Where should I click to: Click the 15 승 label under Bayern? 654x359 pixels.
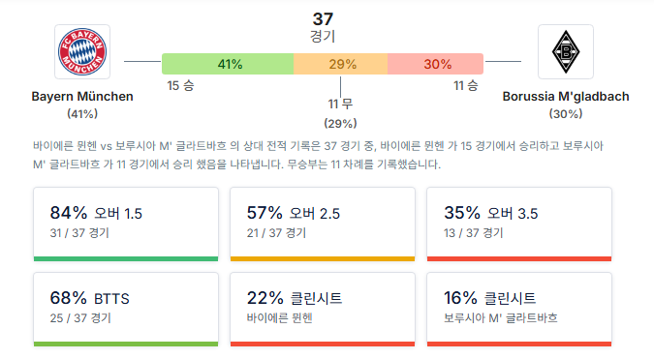pos(180,85)
